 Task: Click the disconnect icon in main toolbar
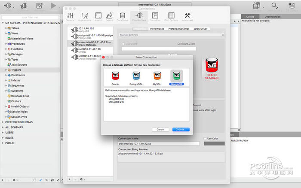pyautogui.click(x=24, y=6)
